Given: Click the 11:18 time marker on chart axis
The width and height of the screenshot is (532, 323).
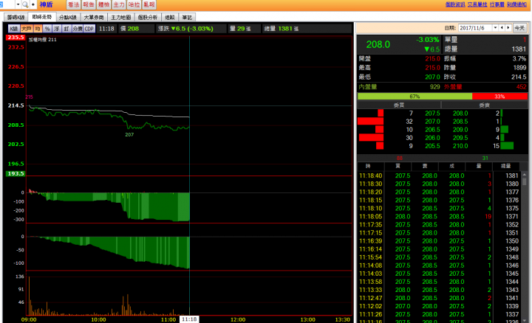Looking at the screenshot, I should pos(189,319).
